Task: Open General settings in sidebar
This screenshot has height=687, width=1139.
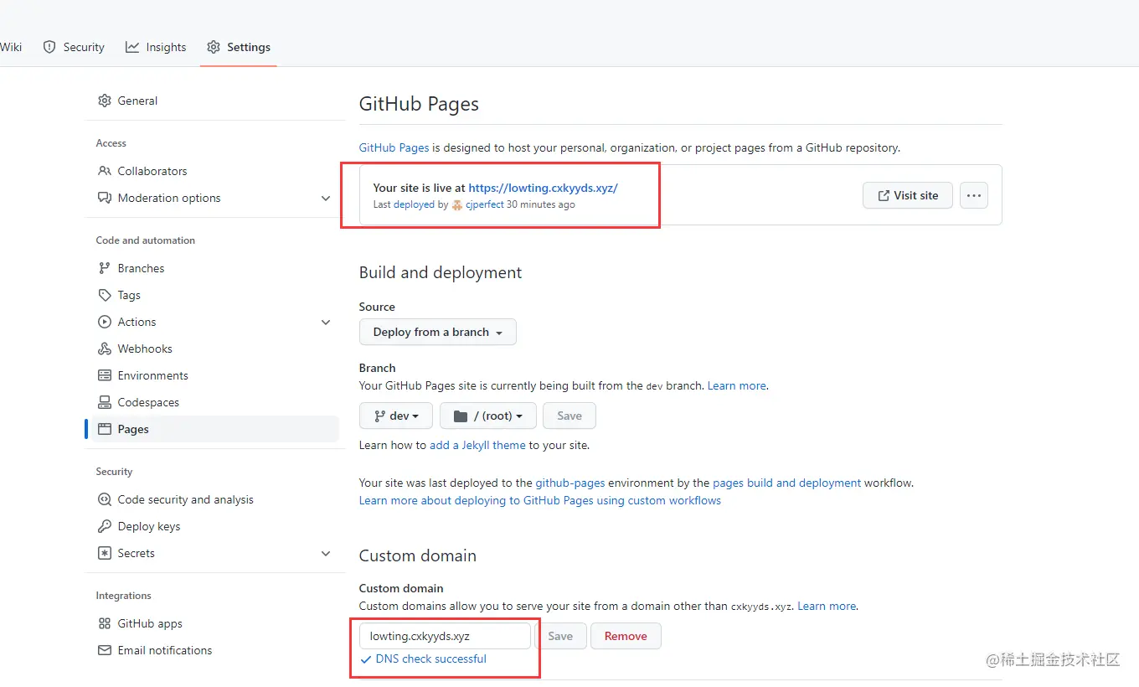Action: (x=214, y=101)
